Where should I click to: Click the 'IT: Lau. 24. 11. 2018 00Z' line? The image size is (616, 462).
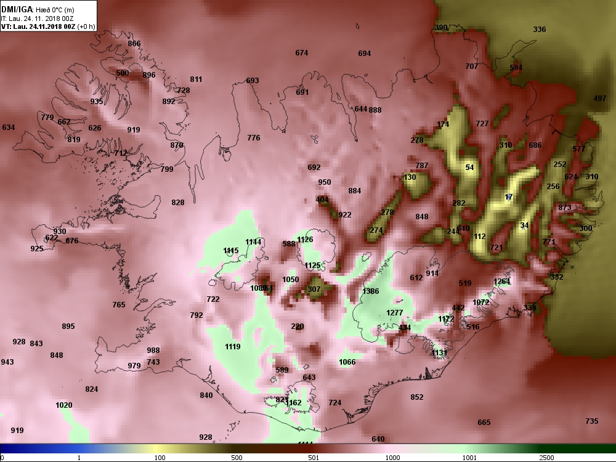pyautogui.click(x=37, y=18)
